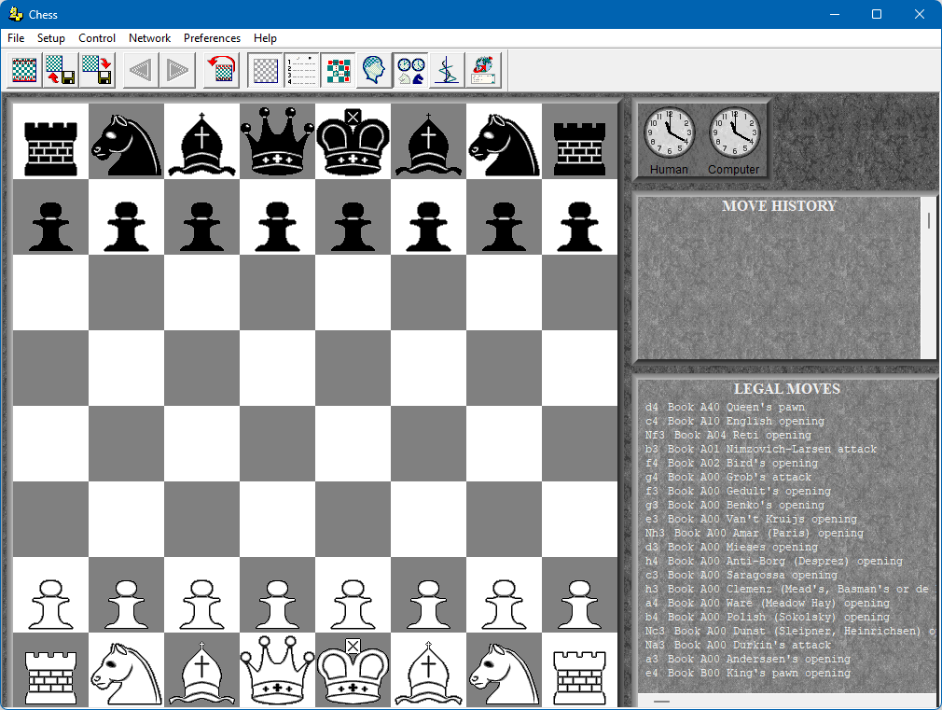Click the save game to disk icon
Viewport: 942px width, 710px height.
97,70
